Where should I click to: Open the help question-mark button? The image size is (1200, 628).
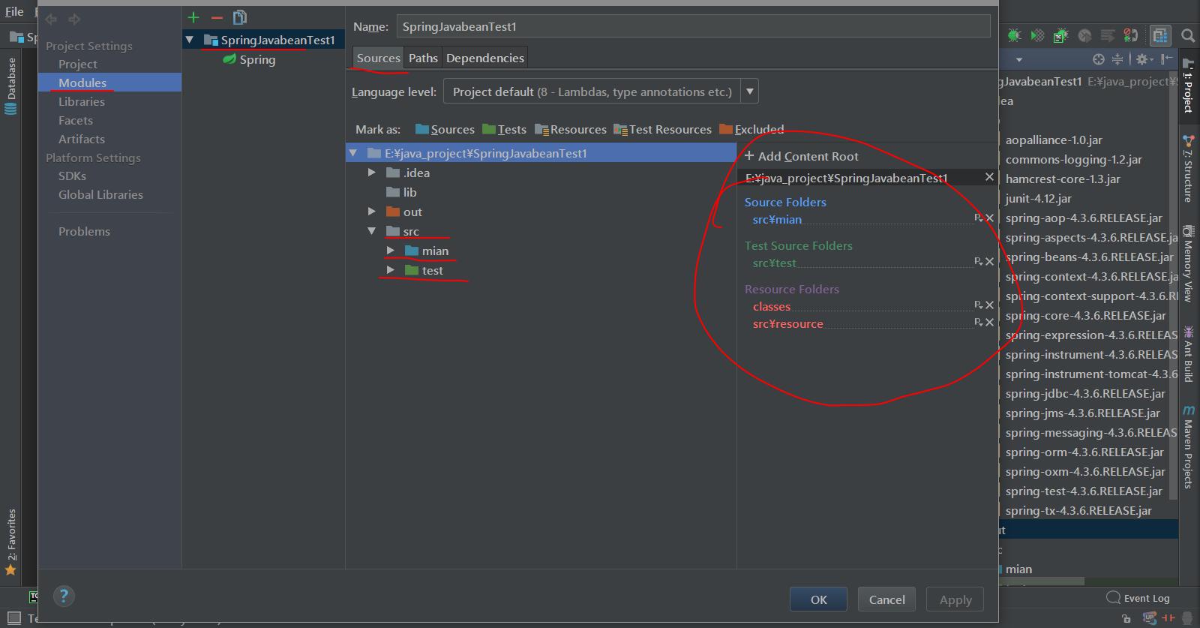click(64, 596)
